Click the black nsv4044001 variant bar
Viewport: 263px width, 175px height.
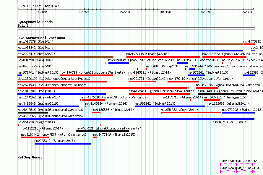click(x=223, y=94)
